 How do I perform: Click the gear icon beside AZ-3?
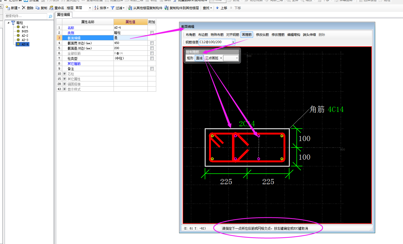18,40
